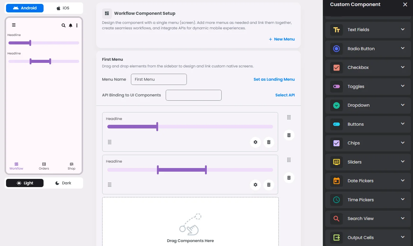Image resolution: width=413 pixels, height=246 pixels.
Task: Click the Date Pickers calendar icon
Action: pos(337,181)
